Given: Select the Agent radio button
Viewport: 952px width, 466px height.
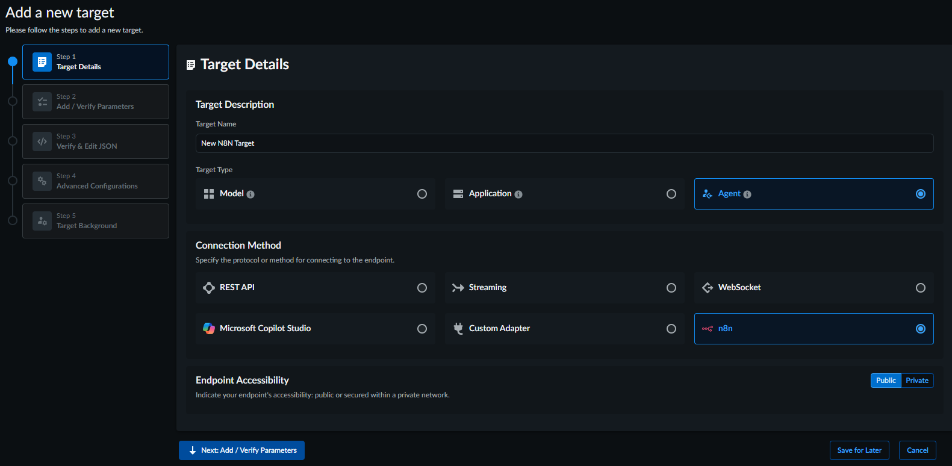Looking at the screenshot, I should click(921, 194).
